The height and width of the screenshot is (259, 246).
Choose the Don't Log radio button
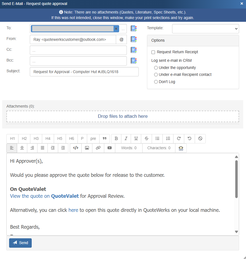156,82
